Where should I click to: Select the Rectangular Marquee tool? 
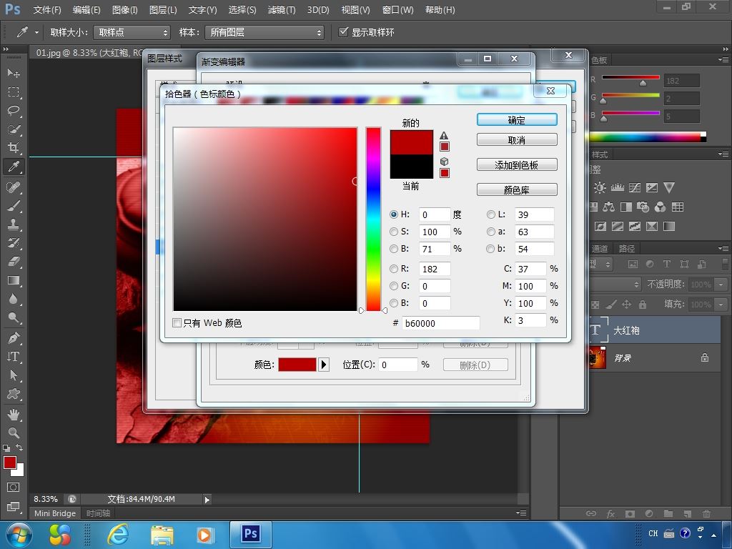pyautogui.click(x=14, y=92)
